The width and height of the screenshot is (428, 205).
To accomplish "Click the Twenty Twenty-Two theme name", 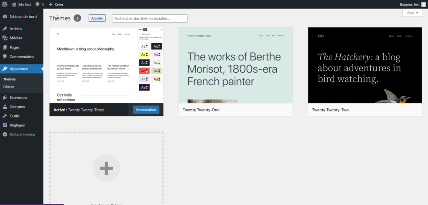I will point(330,110).
